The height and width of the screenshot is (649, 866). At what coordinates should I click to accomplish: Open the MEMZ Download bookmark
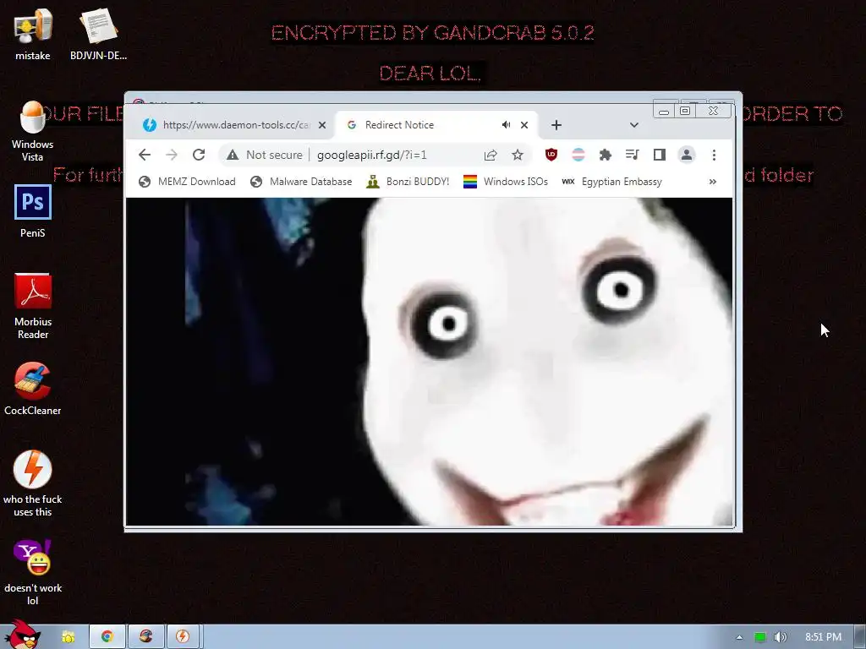(x=187, y=182)
